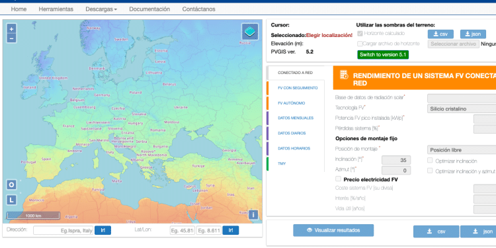Download the horizon as json
The width and height of the screenshot is (496, 248).
(x=473, y=34)
